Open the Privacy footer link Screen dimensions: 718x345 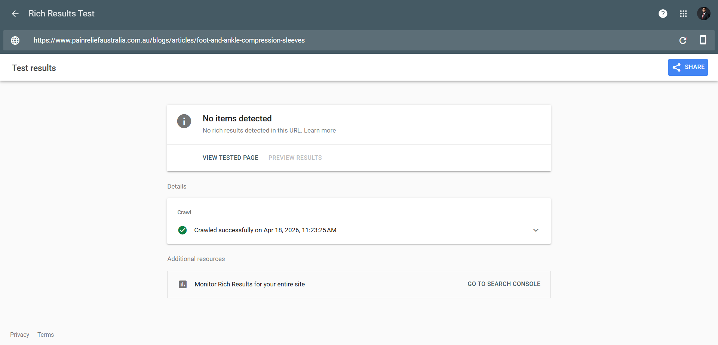point(19,335)
